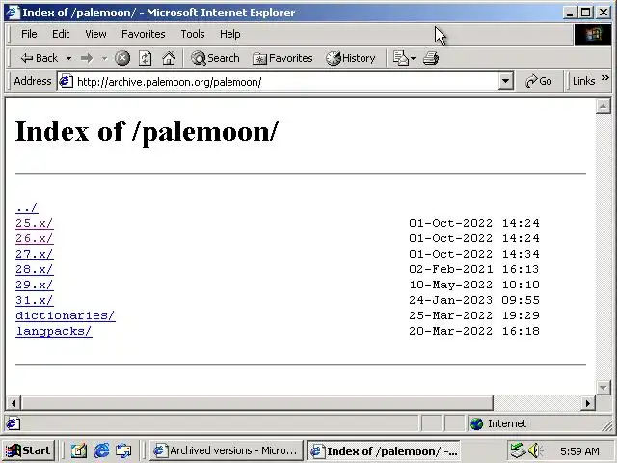Click the horizontal scrollbar right arrow
617x463 pixels.
click(588, 403)
